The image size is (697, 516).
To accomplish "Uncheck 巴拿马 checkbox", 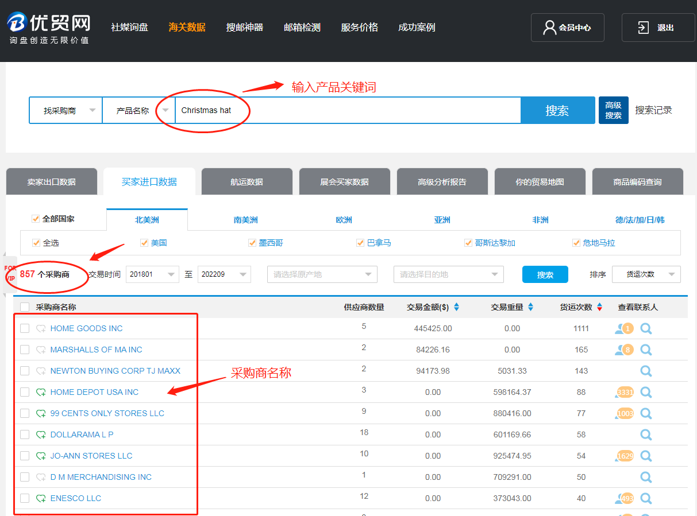I will click(x=360, y=243).
